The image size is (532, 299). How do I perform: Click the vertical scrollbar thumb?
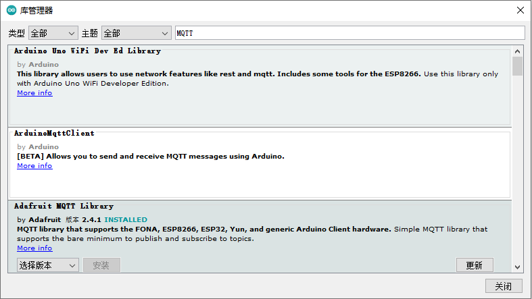(517, 66)
